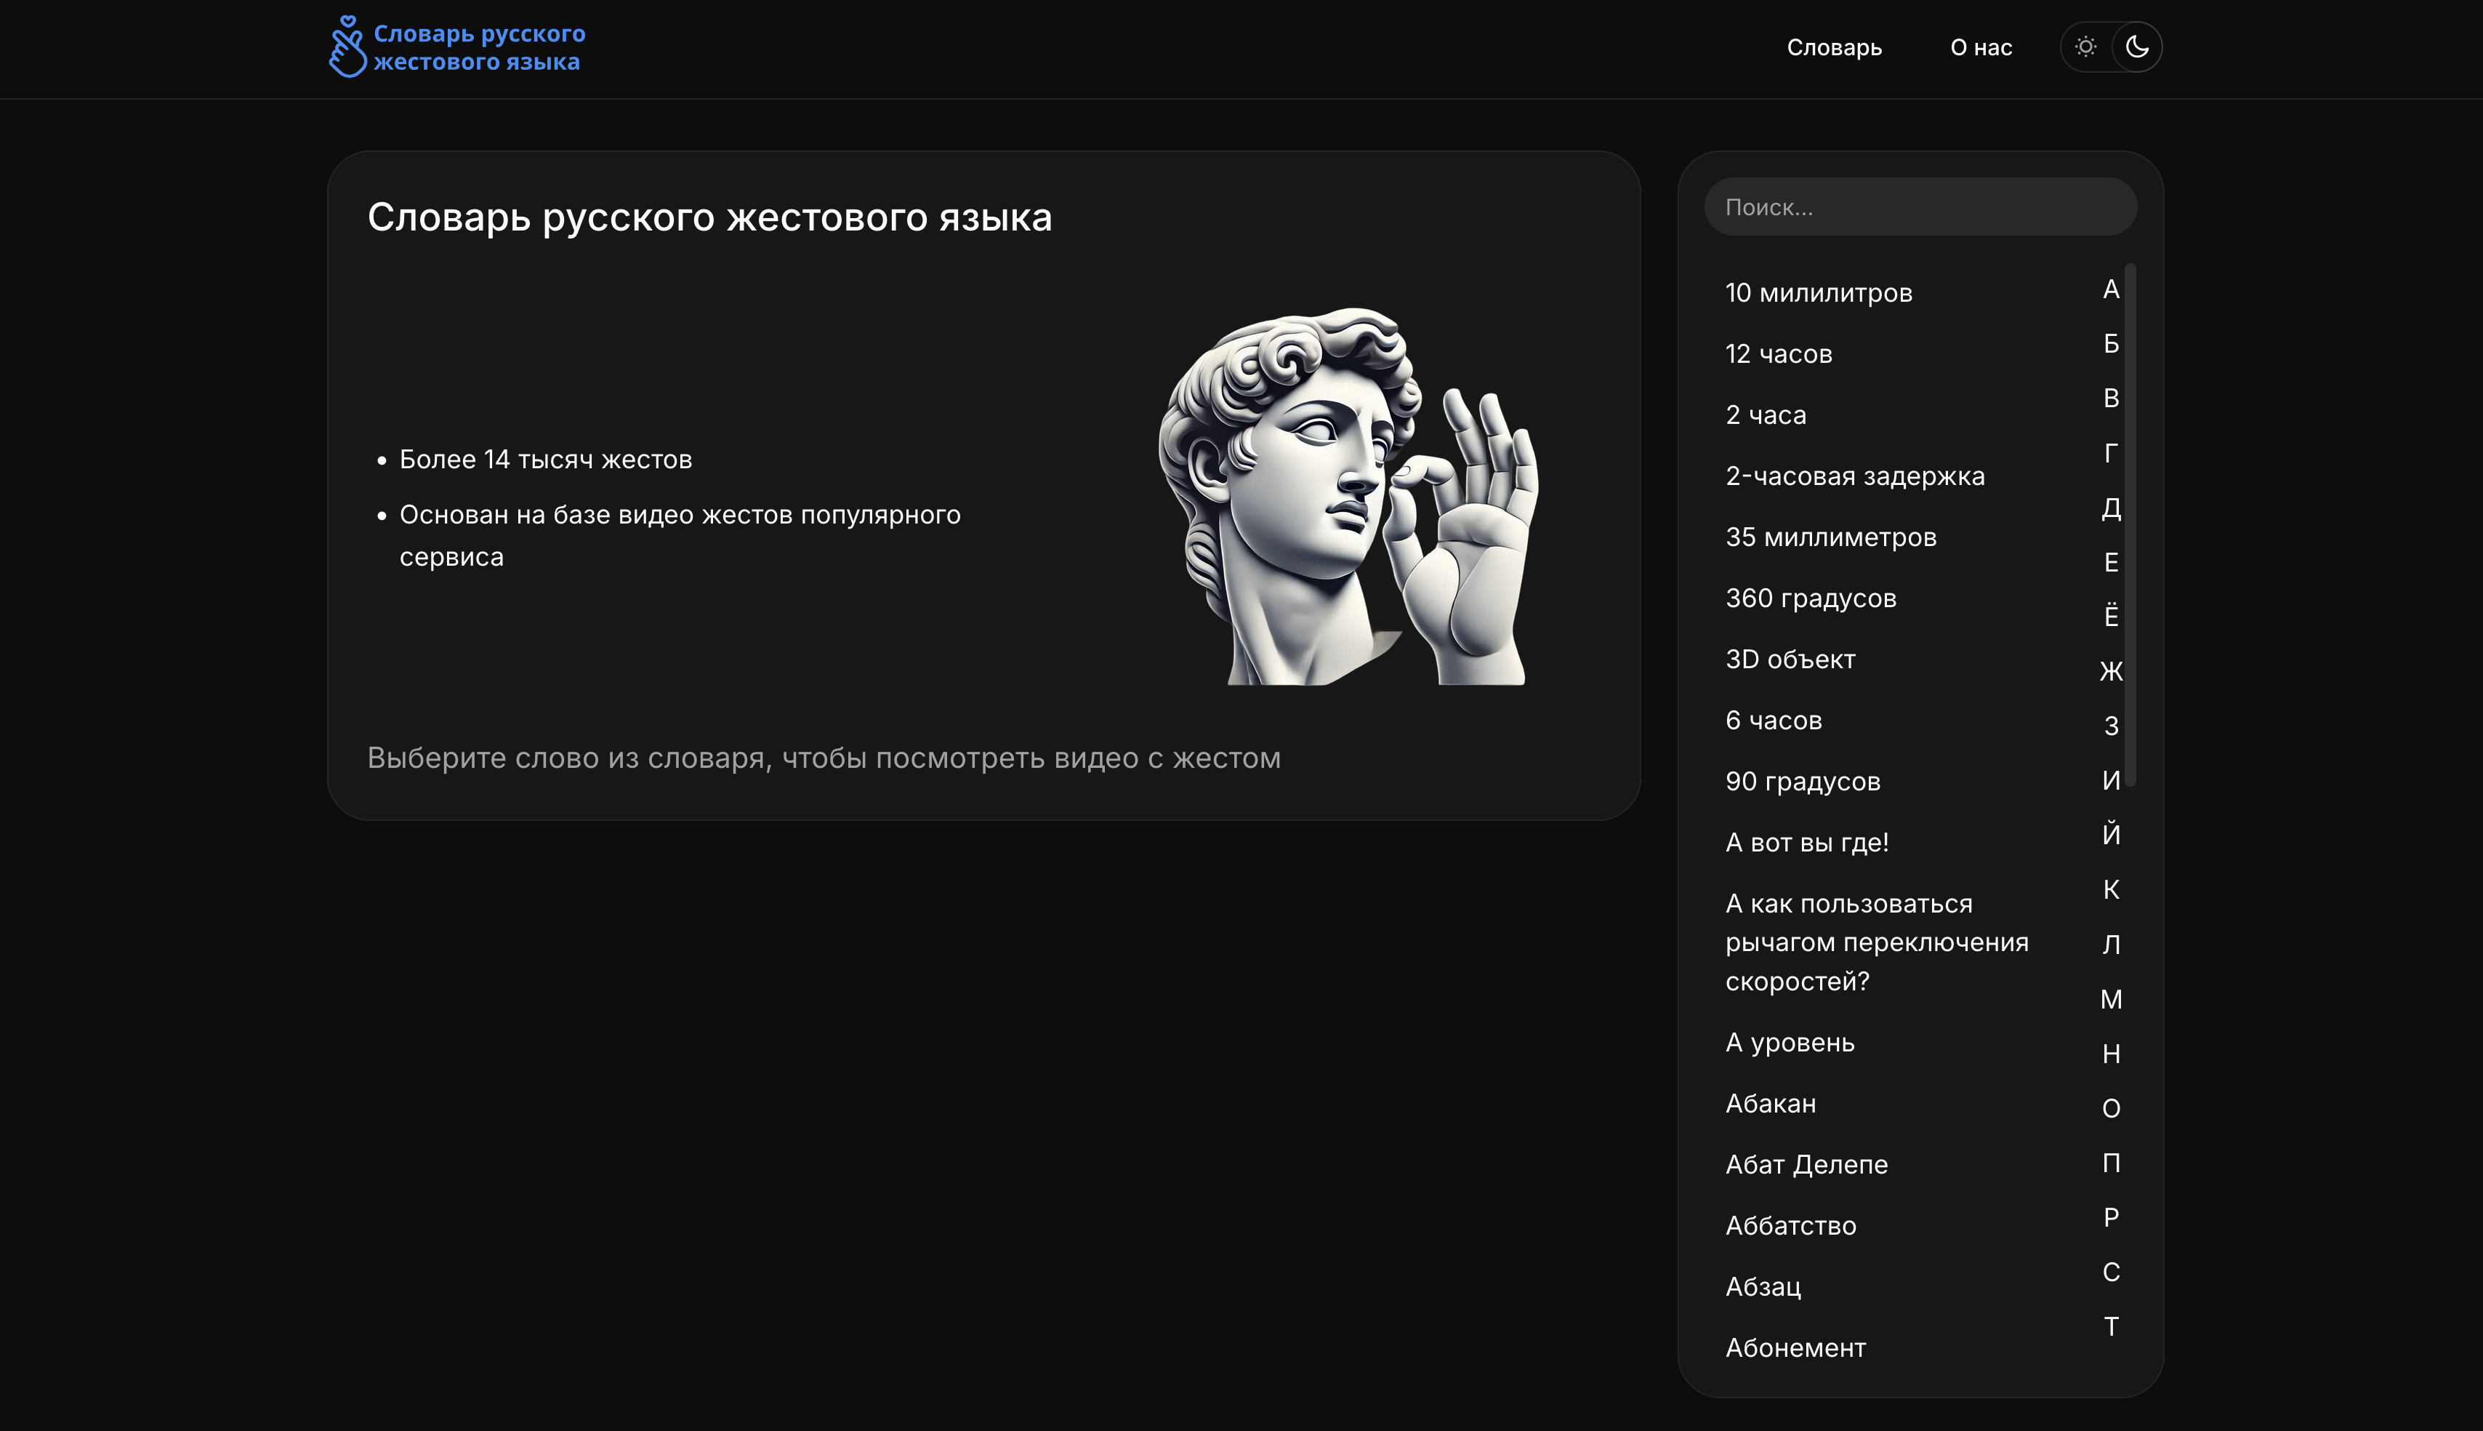Click the Словарь русского жестового языка logo link
The height and width of the screenshot is (1431, 2483).
[x=456, y=47]
